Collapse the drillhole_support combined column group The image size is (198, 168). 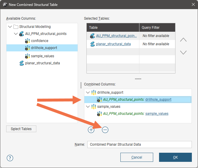[88, 93]
